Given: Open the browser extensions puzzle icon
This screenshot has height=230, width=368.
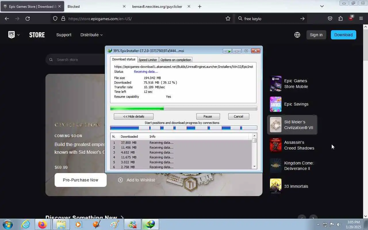Looking at the screenshot, I should pos(340,18).
